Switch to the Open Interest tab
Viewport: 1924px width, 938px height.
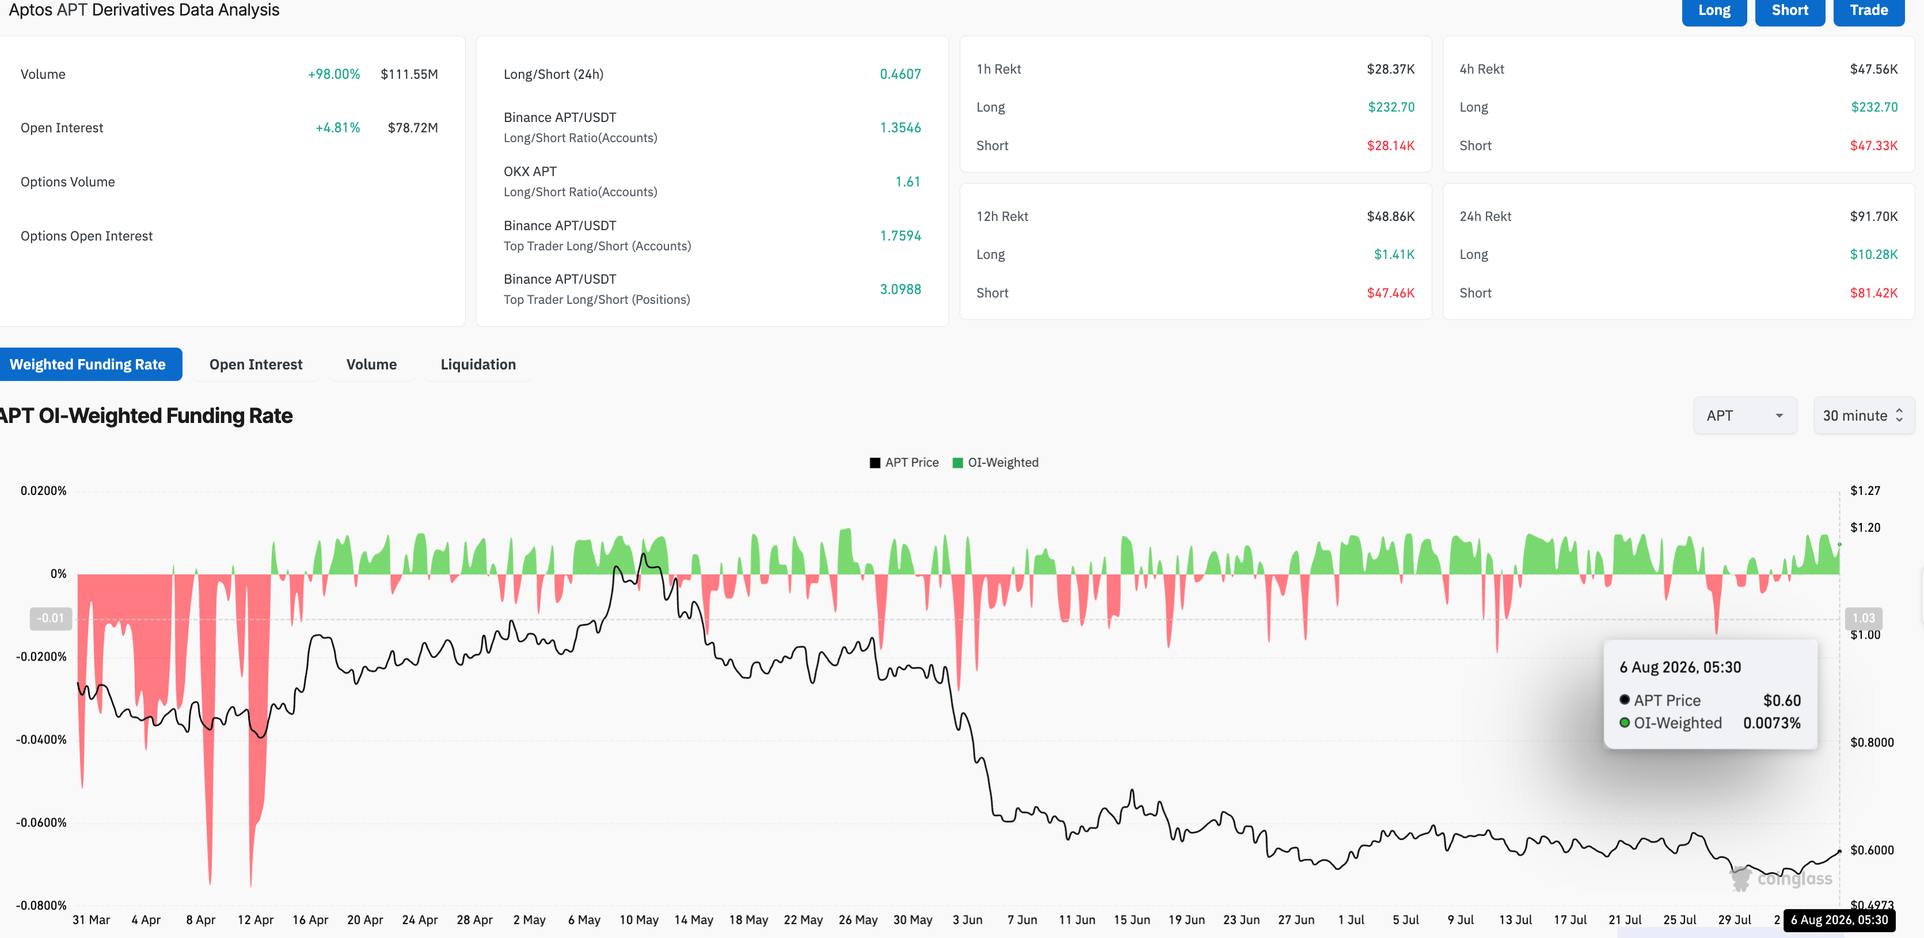pos(256,364)
